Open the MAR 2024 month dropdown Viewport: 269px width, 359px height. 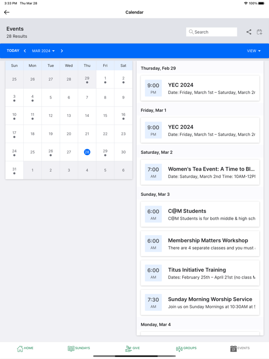pyautogui.click(x=43, y=51)
